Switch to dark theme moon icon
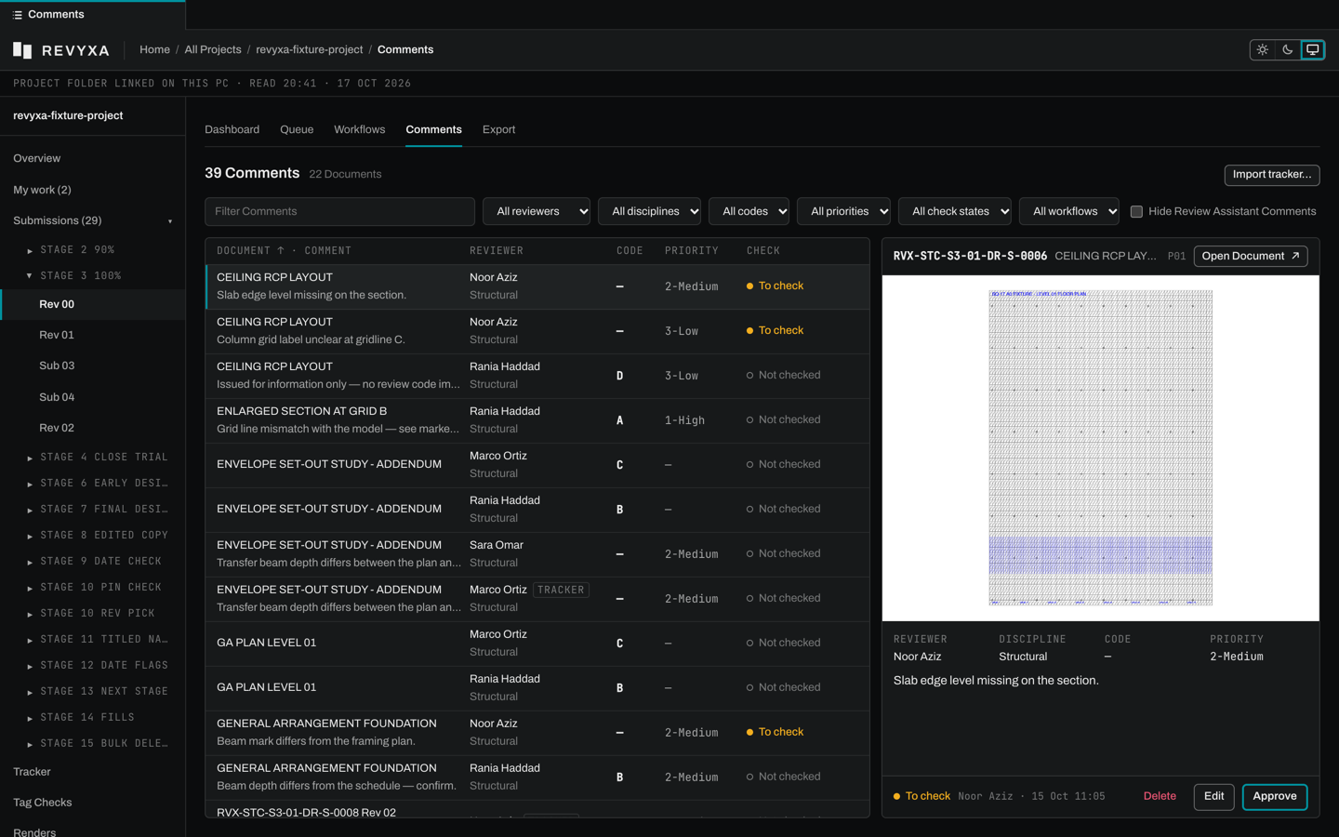Screen dimensions: 1339x837 tap(1288, 50)
